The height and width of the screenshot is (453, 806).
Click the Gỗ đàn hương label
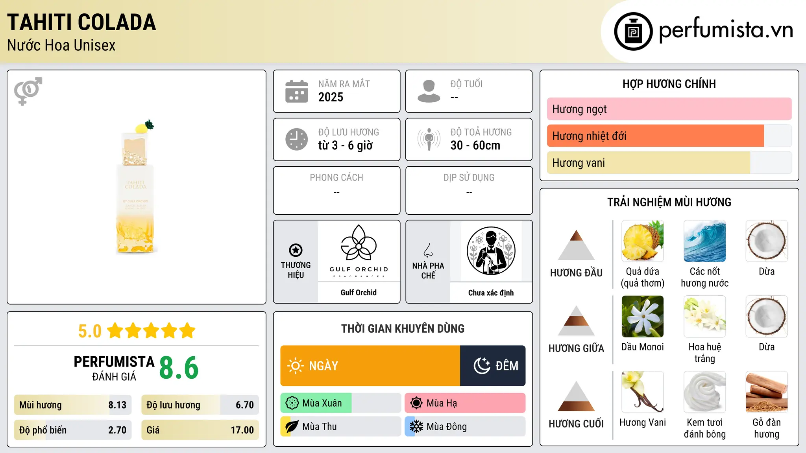click(x=767, y=428)
